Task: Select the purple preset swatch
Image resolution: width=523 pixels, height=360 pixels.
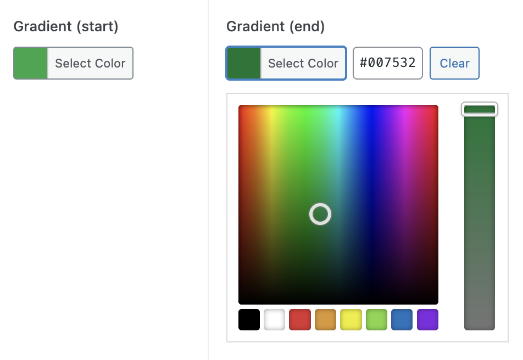Action: 427,319
